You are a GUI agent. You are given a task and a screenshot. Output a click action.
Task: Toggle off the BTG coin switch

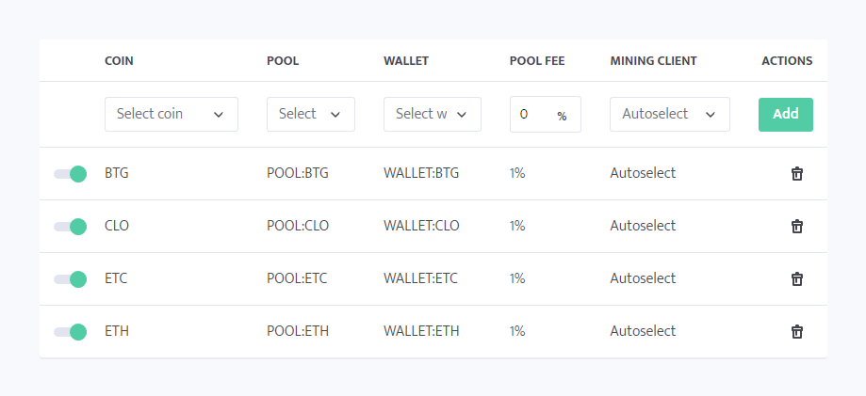[71, 174]
